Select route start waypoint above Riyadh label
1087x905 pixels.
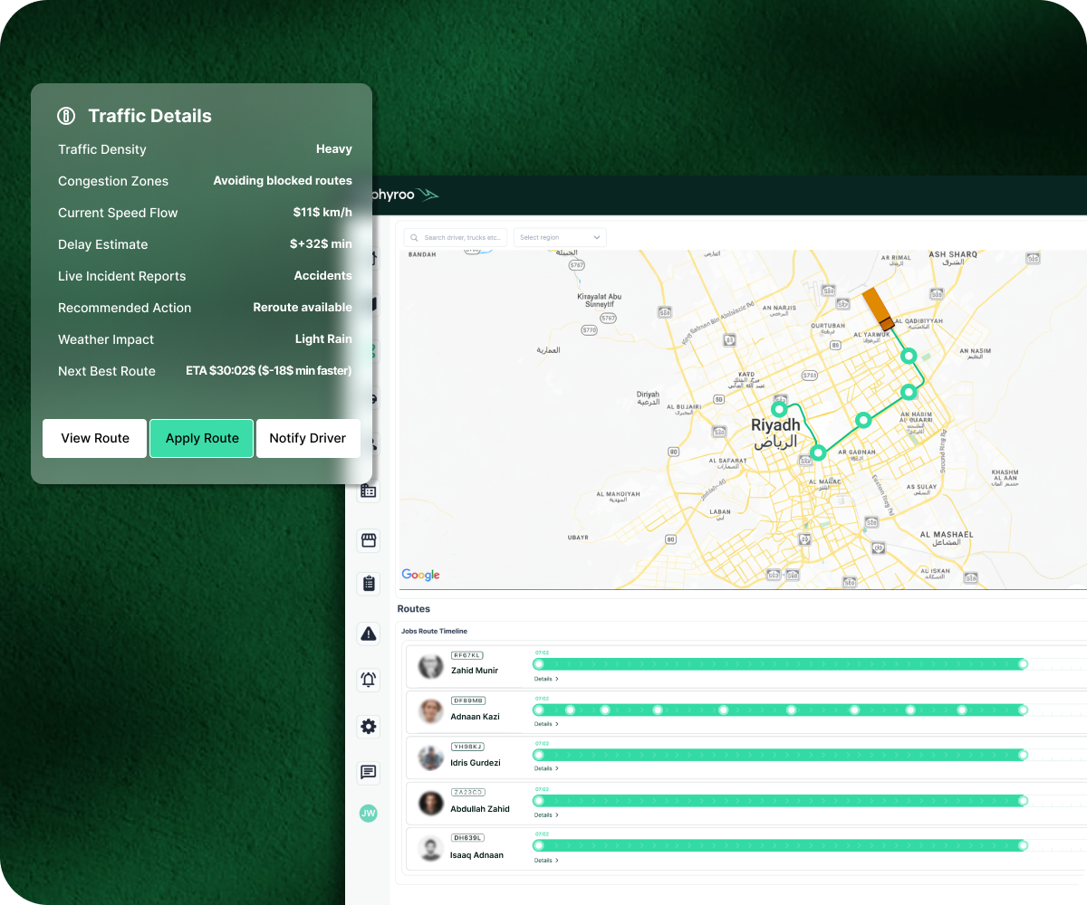coord(778,409)
